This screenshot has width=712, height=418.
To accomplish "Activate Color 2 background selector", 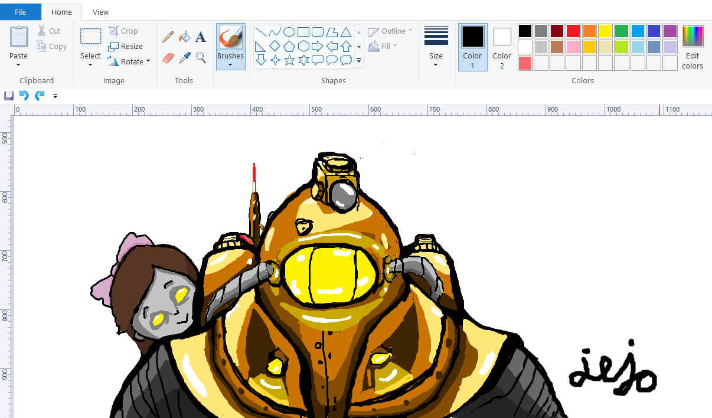I will (502, 47).
